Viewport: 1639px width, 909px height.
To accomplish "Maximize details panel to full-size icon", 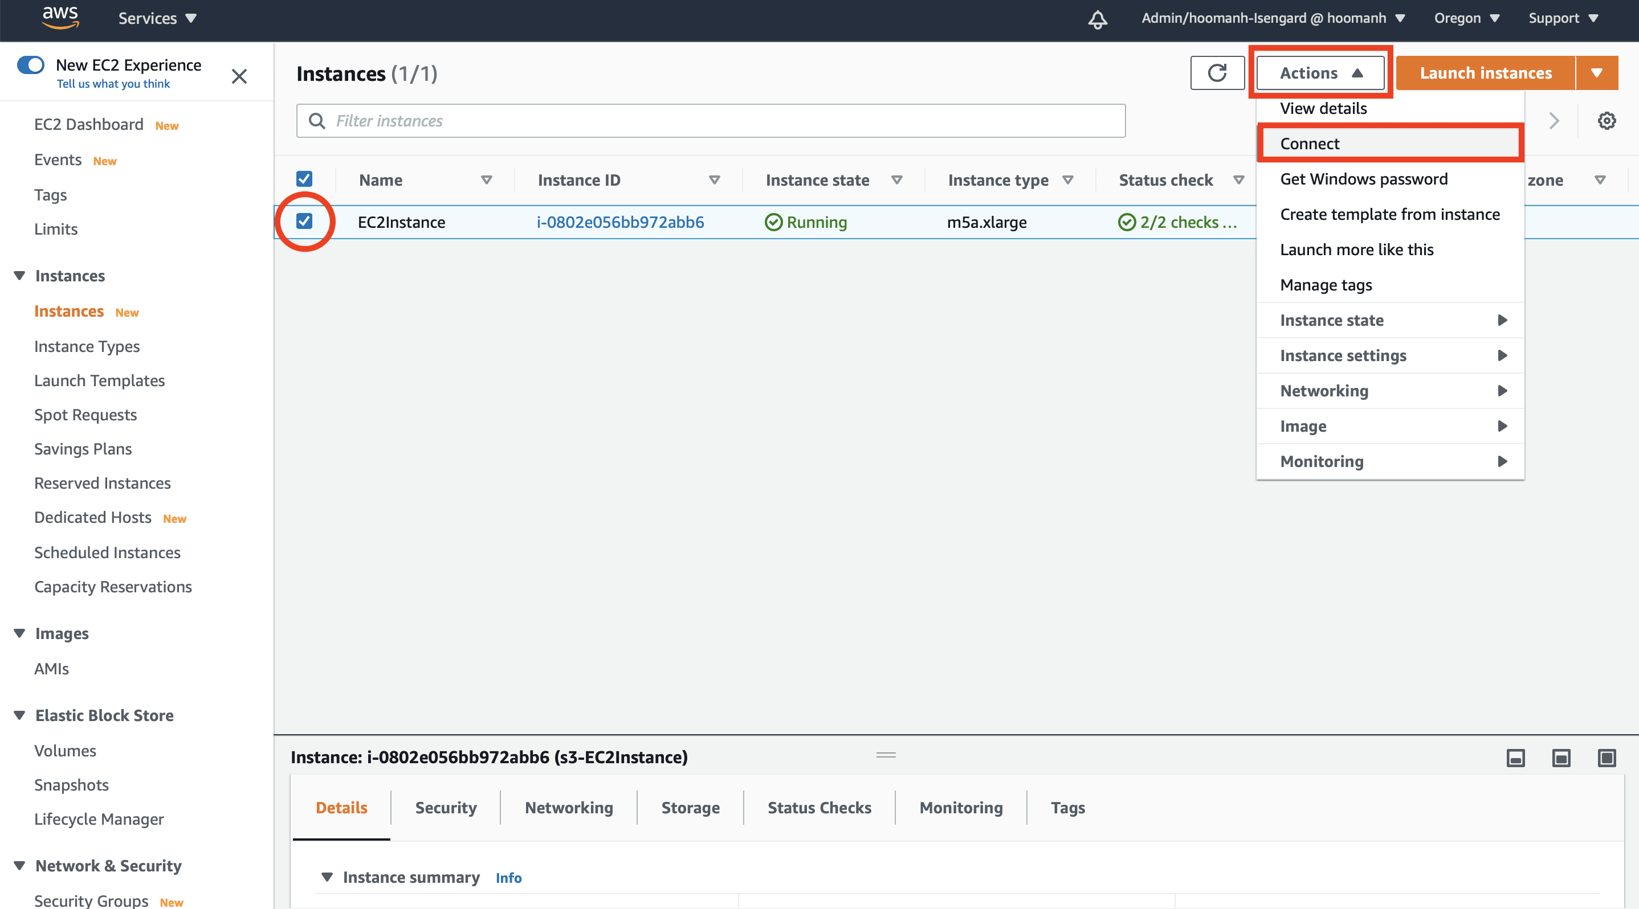I will (1607, 757).
